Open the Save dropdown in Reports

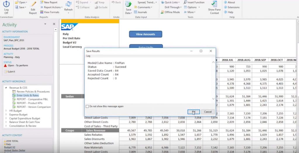tap(21, 7)
